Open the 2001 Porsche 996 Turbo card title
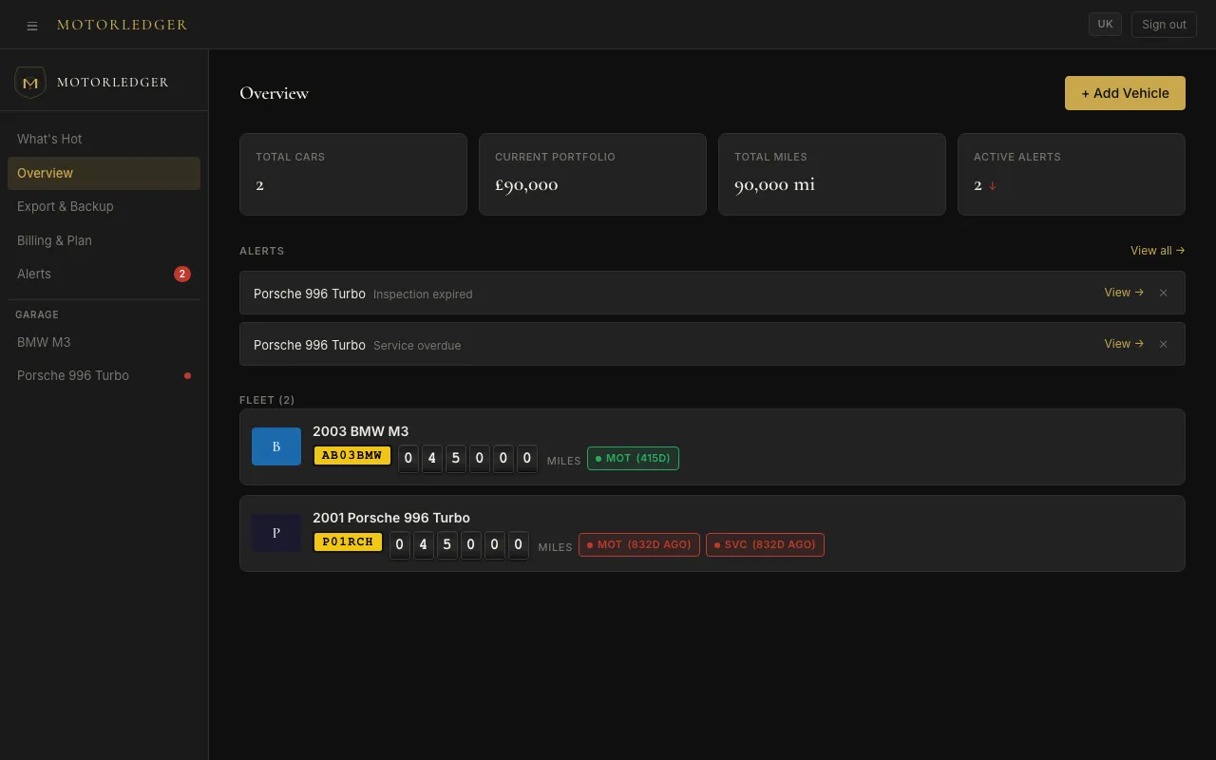This screenshot has height=760, width=1216. click(x=391, y=518)
